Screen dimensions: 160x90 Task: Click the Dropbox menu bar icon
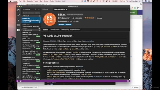pyautogui.click(x=88, y=1)
